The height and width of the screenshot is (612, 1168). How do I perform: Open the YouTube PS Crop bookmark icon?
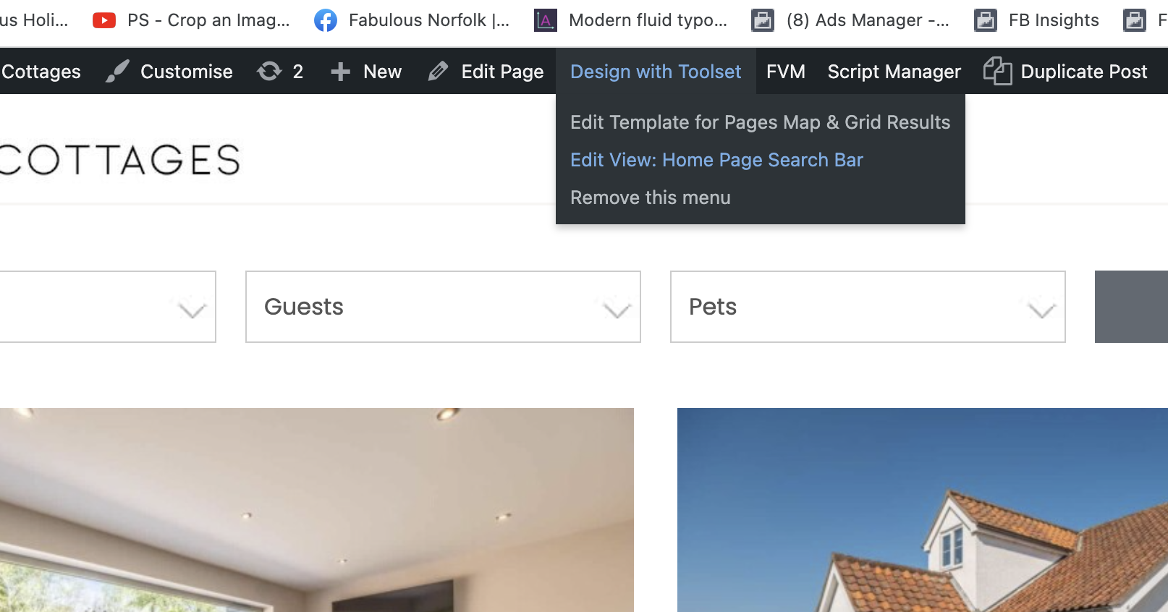tap(104, 20)
